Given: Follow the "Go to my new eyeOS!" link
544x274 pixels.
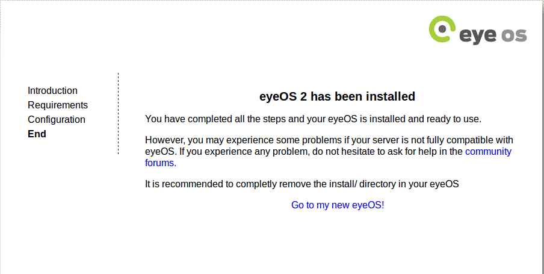Looking at the screenshot, I should click(338, 205).
